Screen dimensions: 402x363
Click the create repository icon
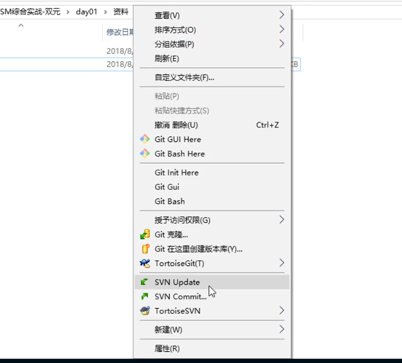(145, 249)
